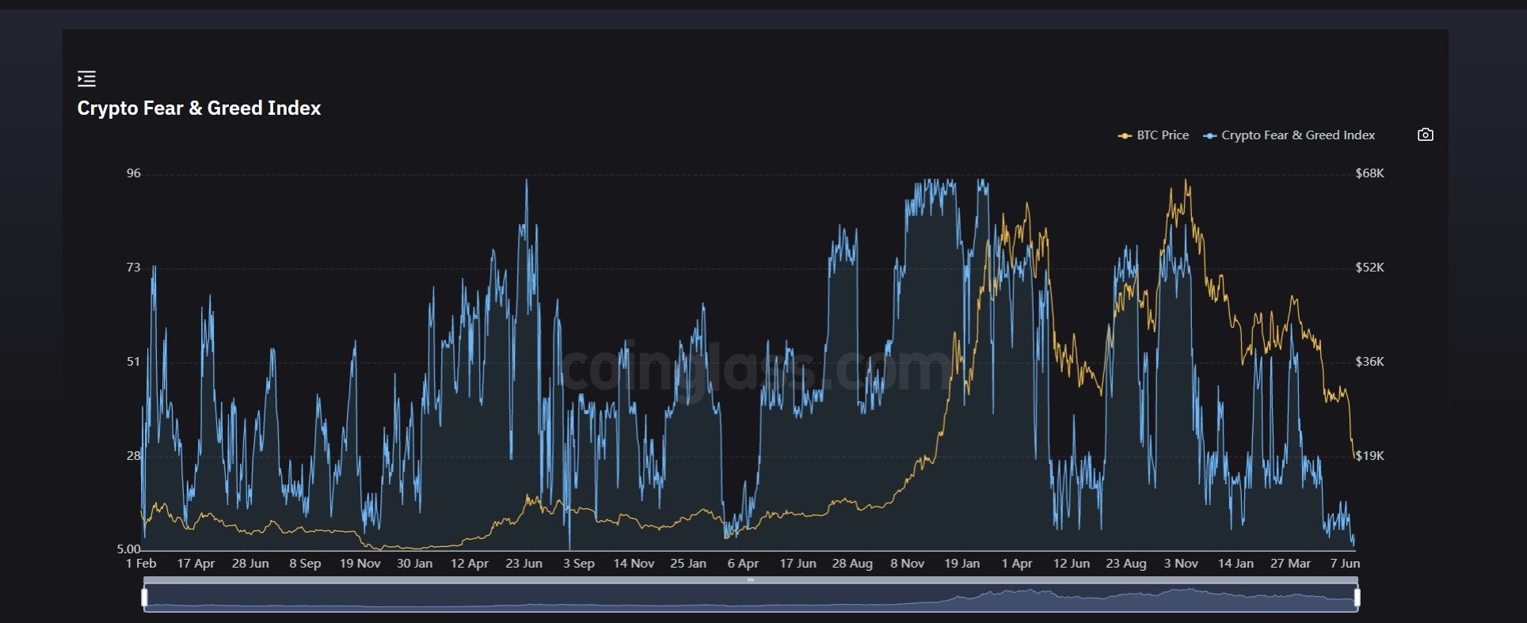
Task: Toggle the Crypto Fear & Greed Index legend series
Action: tap(1289, 135)
